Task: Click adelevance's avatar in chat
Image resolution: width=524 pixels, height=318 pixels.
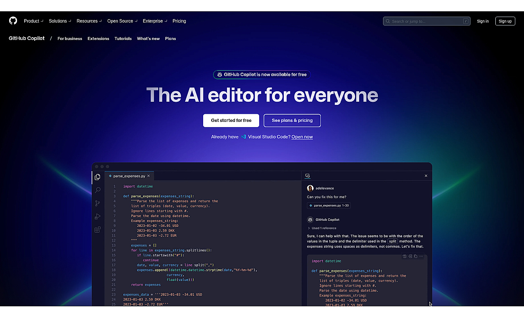Action: tap(310, 188)
